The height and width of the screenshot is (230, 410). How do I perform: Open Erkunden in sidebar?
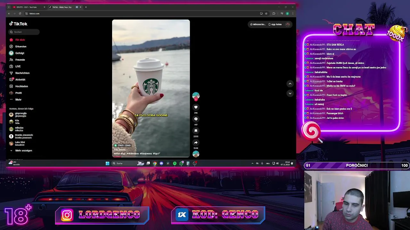pyautogui.click(x=18, y=47)
